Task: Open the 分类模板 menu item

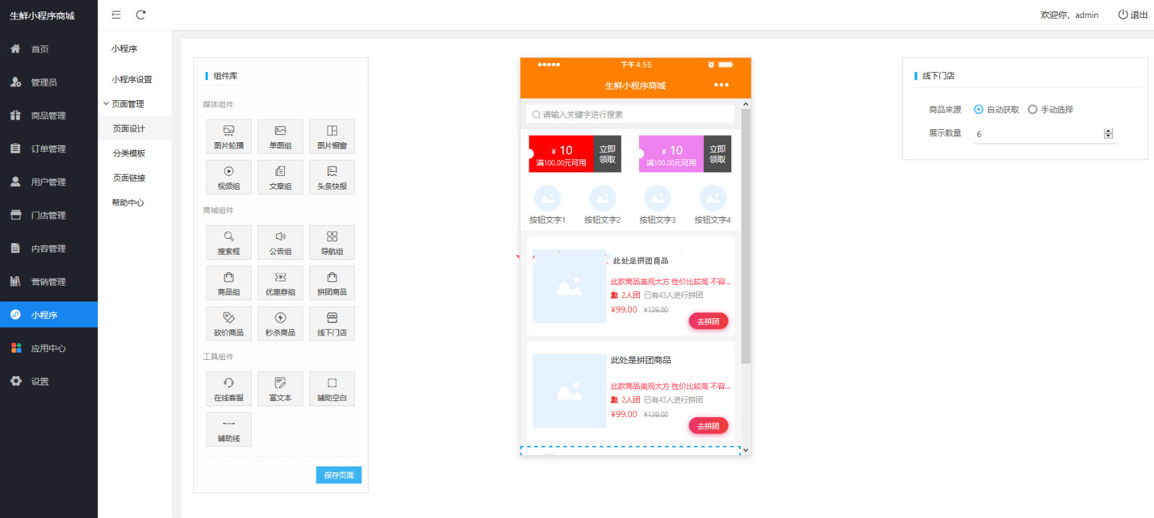Action: 129,154
